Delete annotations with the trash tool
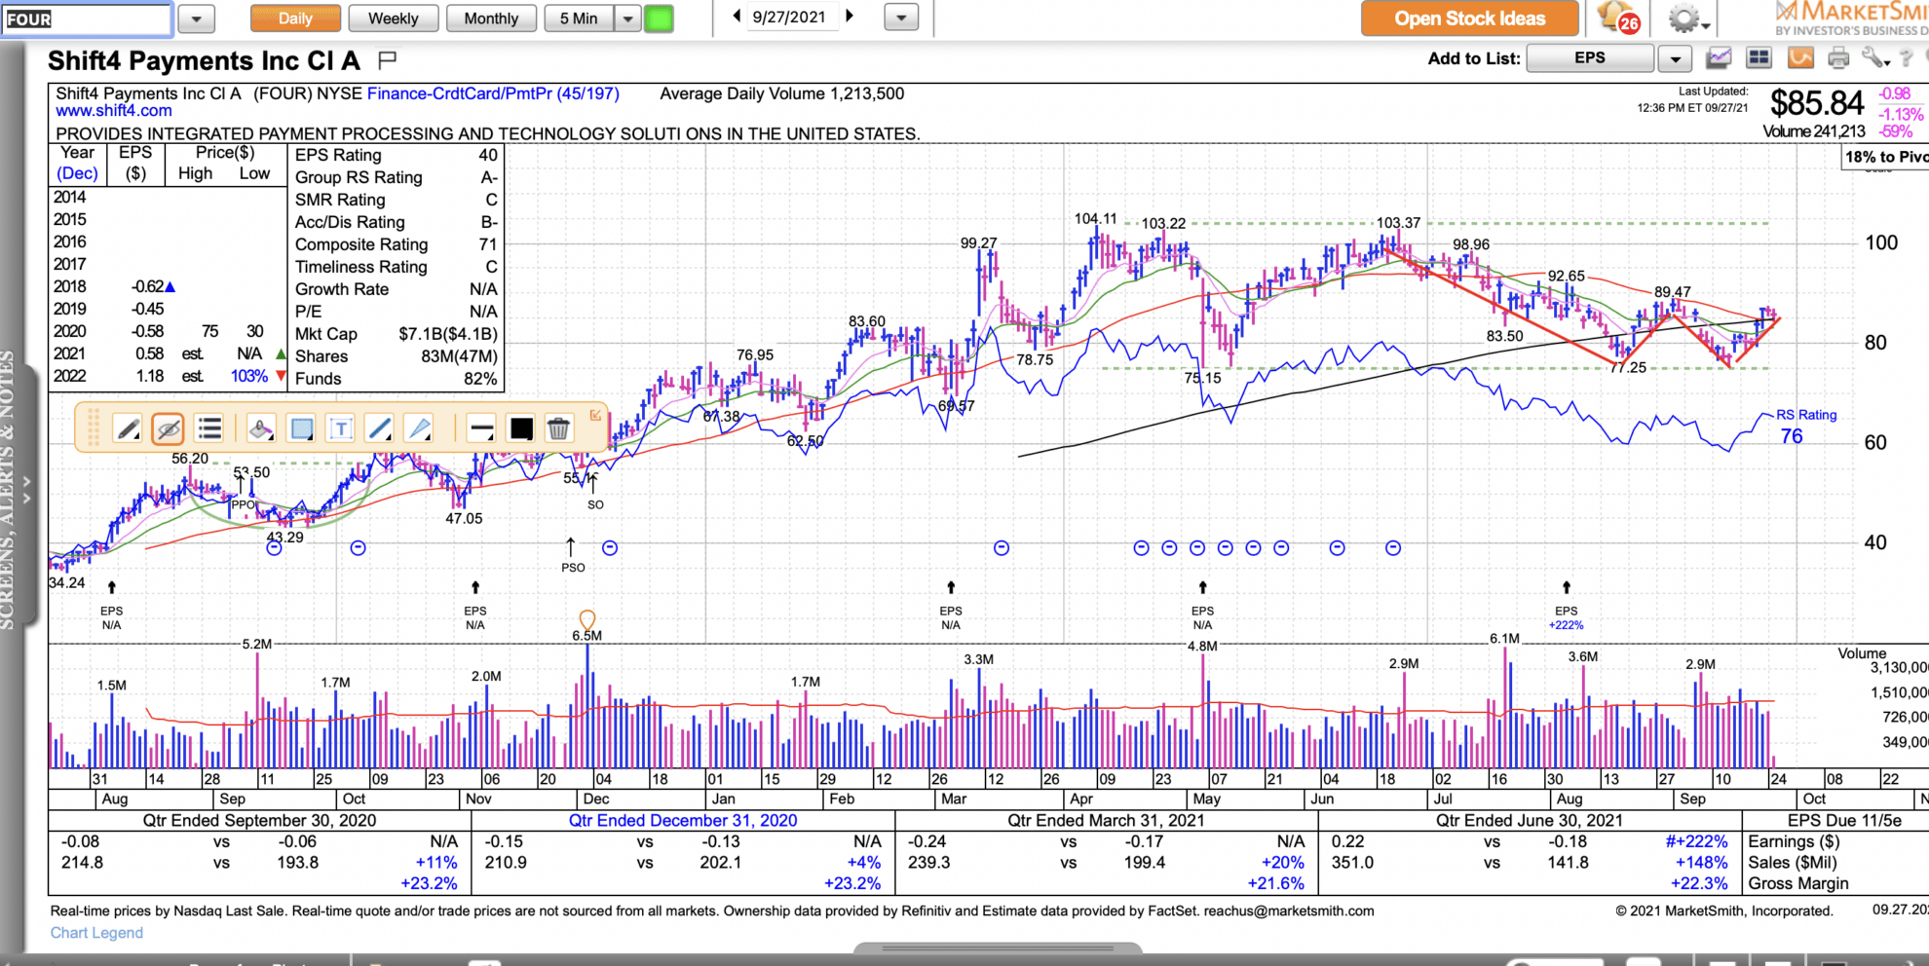 [x=558, y=428]
